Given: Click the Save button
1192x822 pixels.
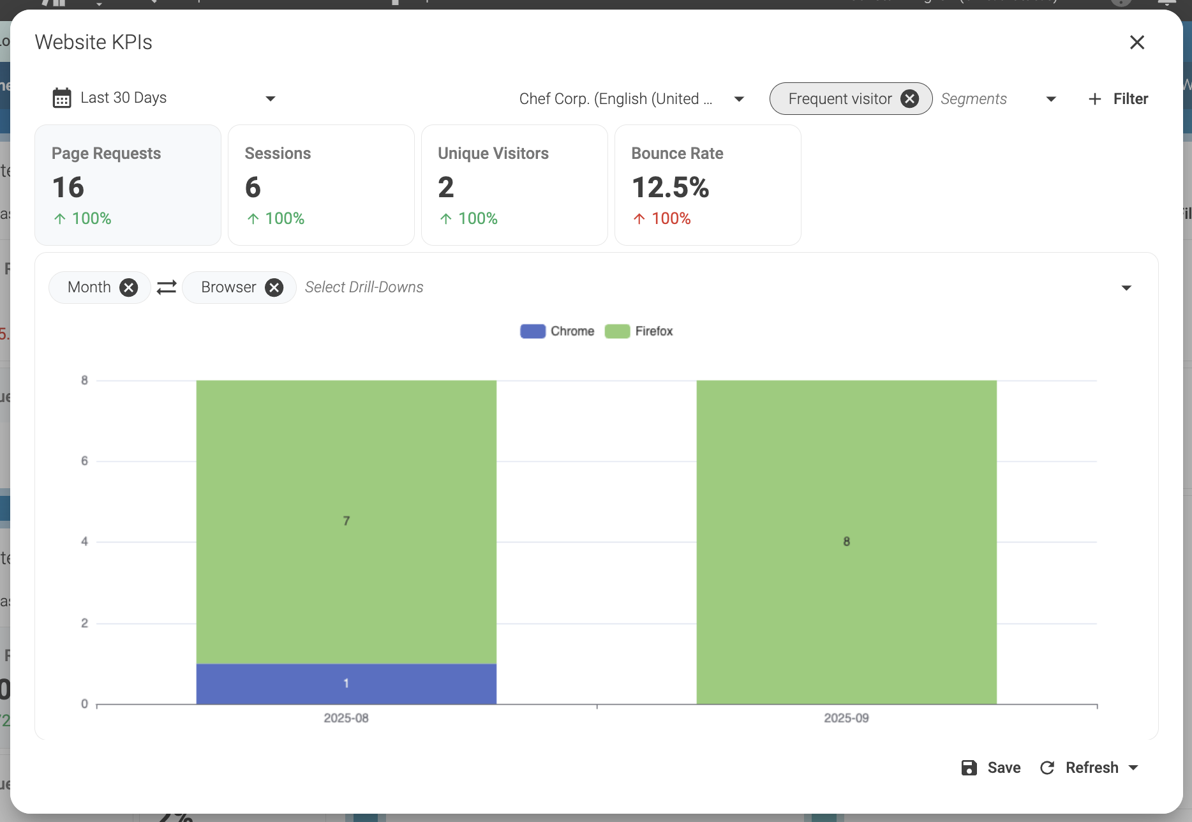Looking at the screenshot, I should click(x=1004, y=768).
